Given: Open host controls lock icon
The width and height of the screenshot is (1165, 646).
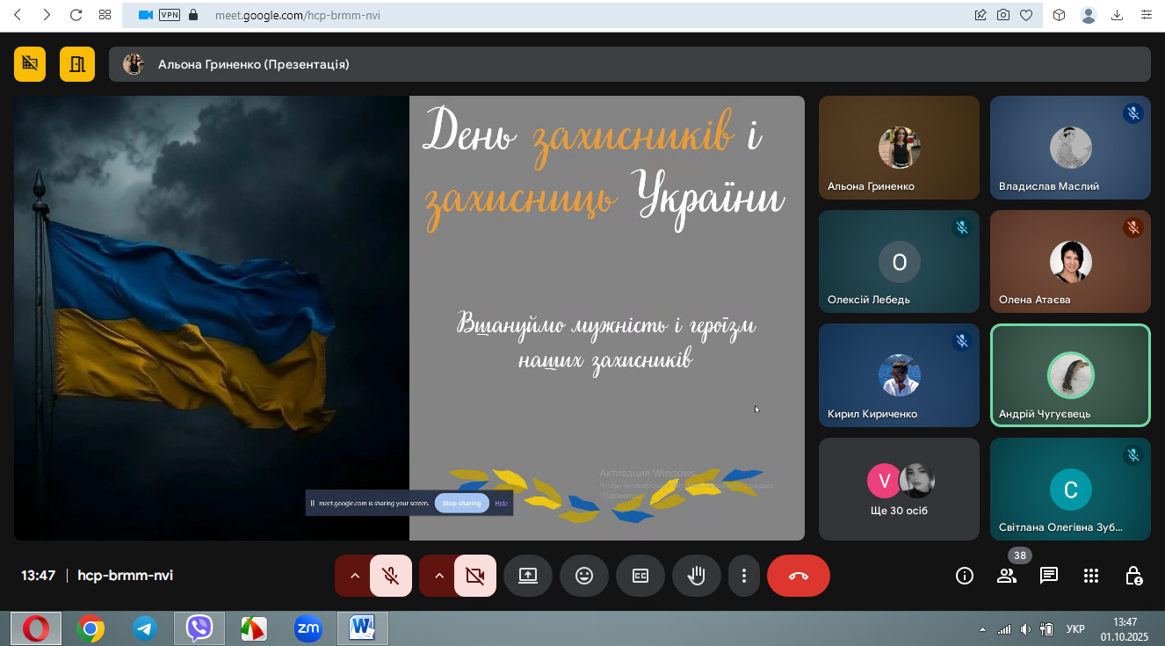Looking at the screenshot, I should [1133, 576].
